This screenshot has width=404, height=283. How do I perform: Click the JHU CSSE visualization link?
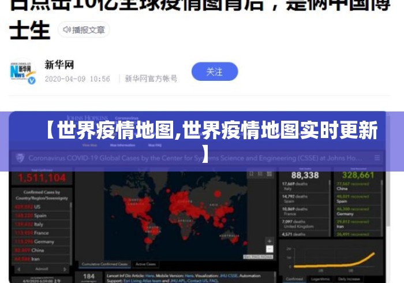pos(229,276)
